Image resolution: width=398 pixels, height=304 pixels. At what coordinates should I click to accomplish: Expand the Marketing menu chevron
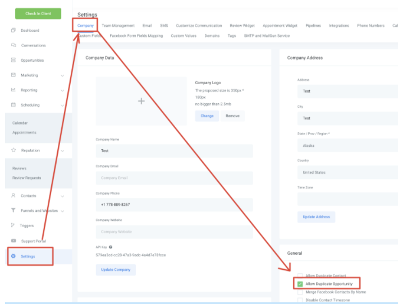click(62, 75)
